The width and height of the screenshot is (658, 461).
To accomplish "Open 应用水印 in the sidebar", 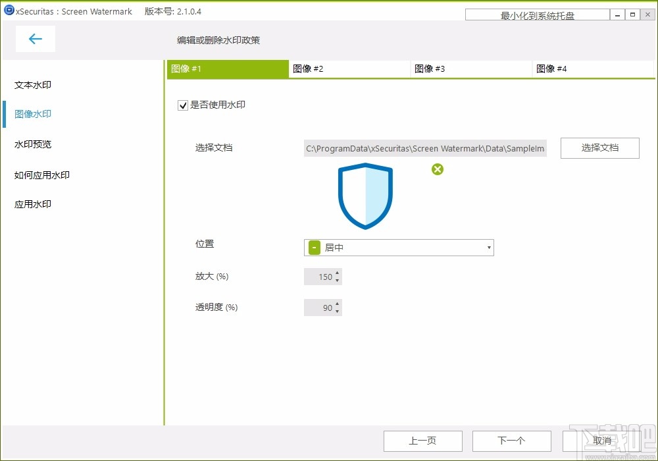I will (x=33, y=204).
